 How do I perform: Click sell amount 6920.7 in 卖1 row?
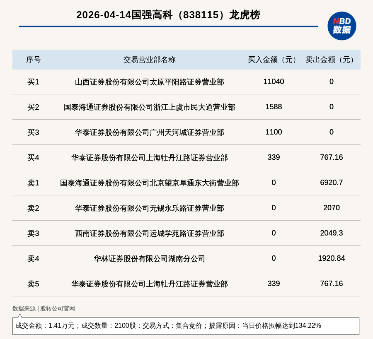(331, 183)
